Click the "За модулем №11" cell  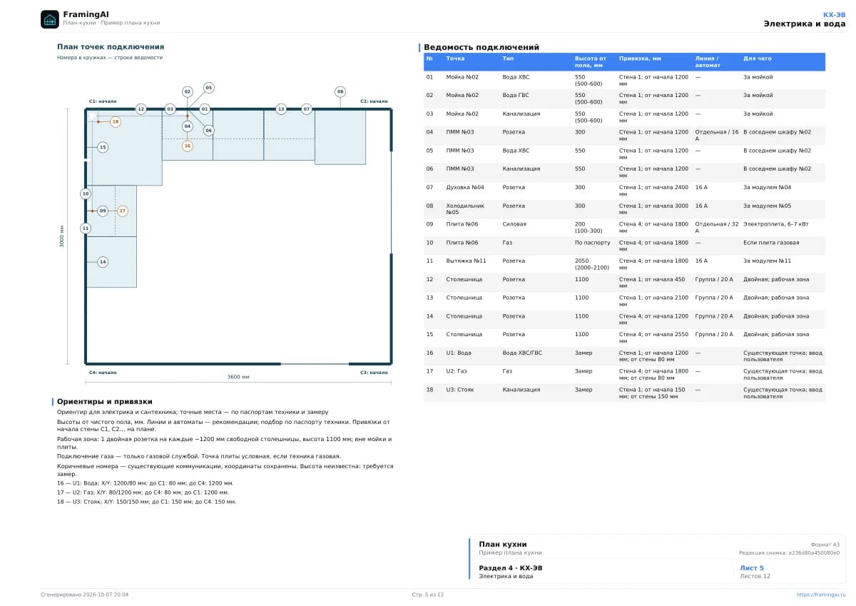[768, 261]
